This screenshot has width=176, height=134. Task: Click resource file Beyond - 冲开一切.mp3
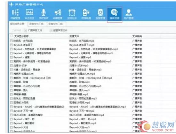click(x=83, y=119)
